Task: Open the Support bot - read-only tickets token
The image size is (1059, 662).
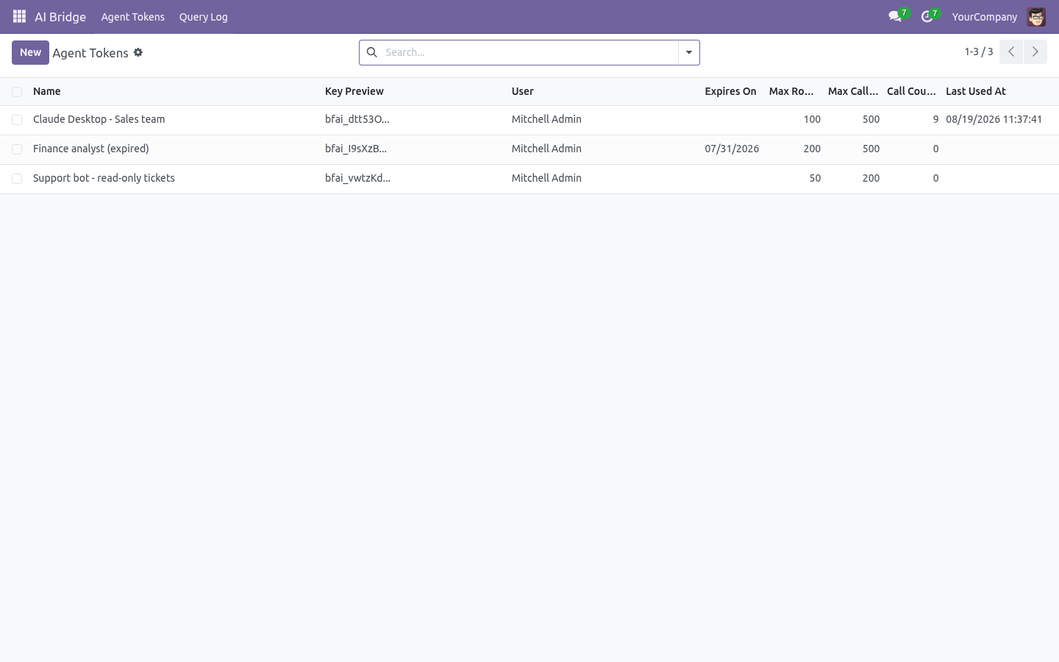Action: (104, 178)
